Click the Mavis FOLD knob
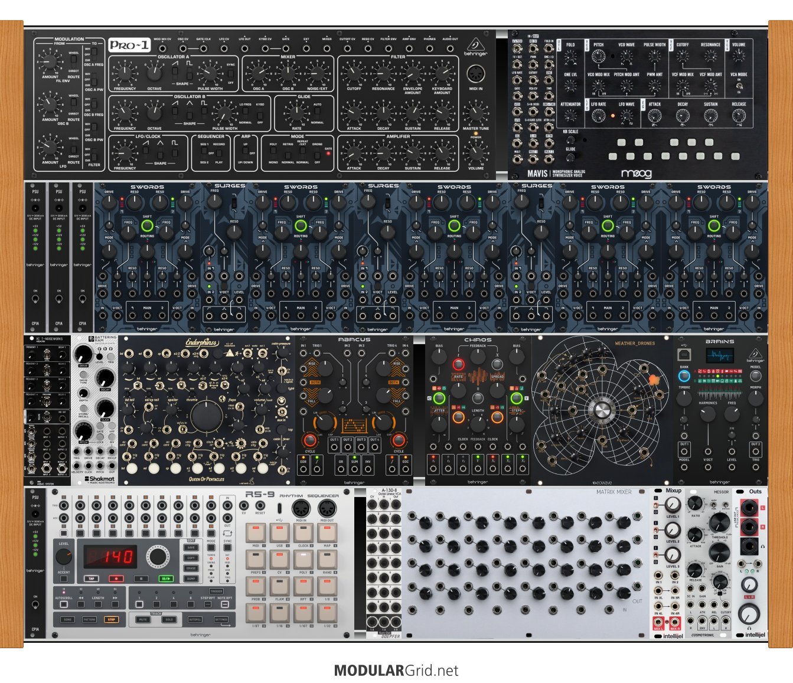The image size is (793, 683). (x=570, y=57)
